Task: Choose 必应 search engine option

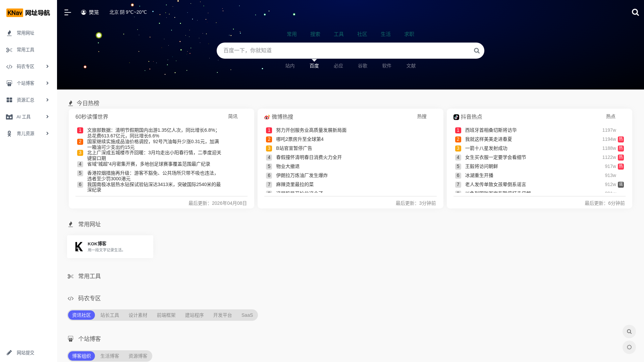Action: point(338,66)
